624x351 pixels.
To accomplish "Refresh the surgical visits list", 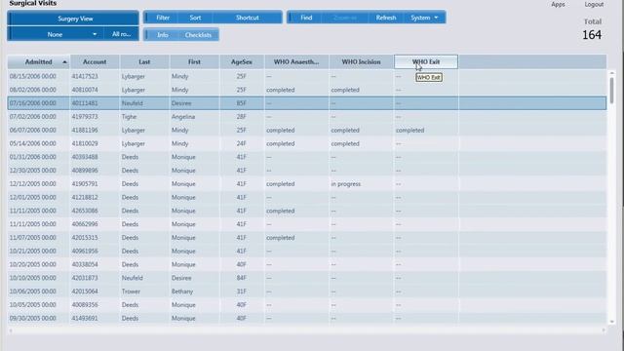I will (386, 18).
